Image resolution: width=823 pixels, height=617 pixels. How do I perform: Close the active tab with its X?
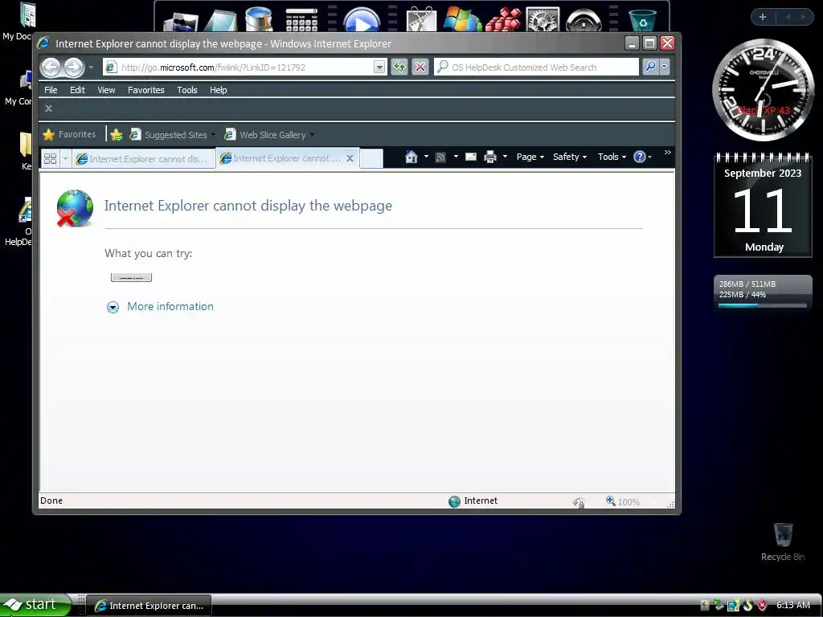tap(350, 158)
